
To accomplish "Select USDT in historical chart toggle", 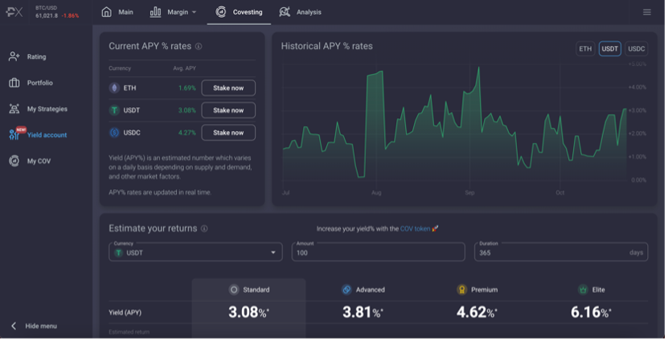I will point(613,49).
